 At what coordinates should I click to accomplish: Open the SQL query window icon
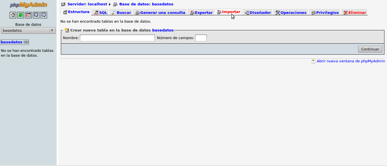tap(28, 15)
